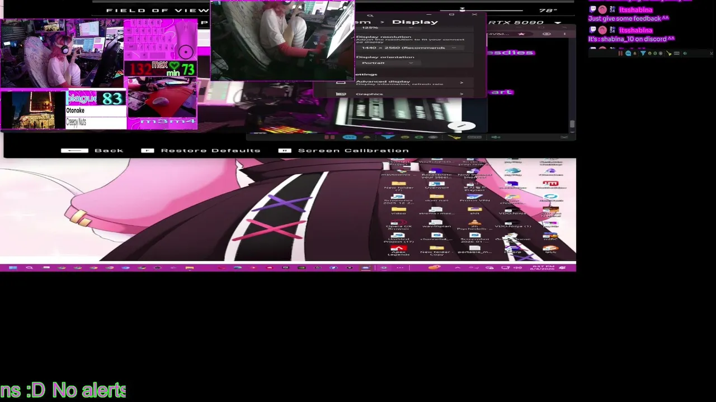
Task: Open the Overwolf desktop shortcut
Action: click(x=437, y=186)
